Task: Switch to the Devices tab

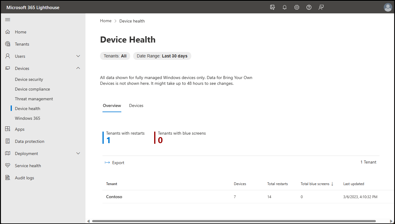Action: (x=136, y=105)
